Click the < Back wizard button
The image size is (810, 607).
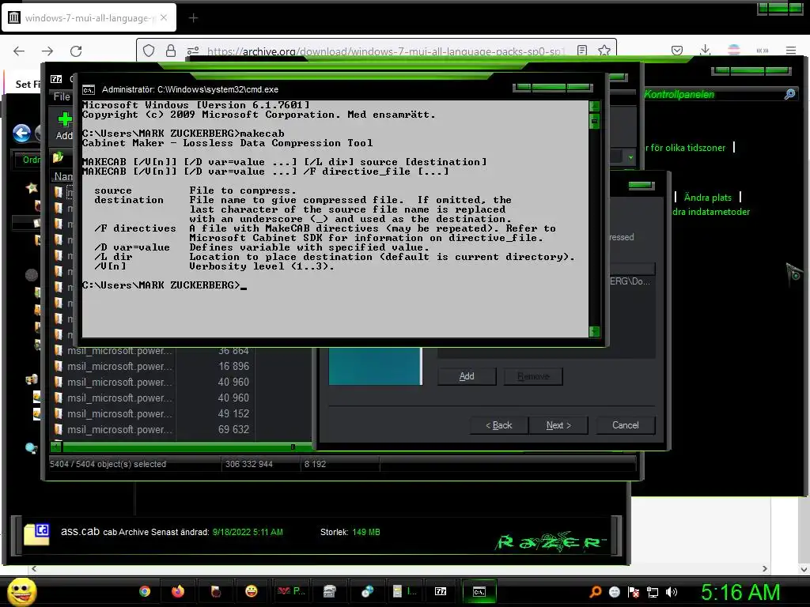pos(498,425)
